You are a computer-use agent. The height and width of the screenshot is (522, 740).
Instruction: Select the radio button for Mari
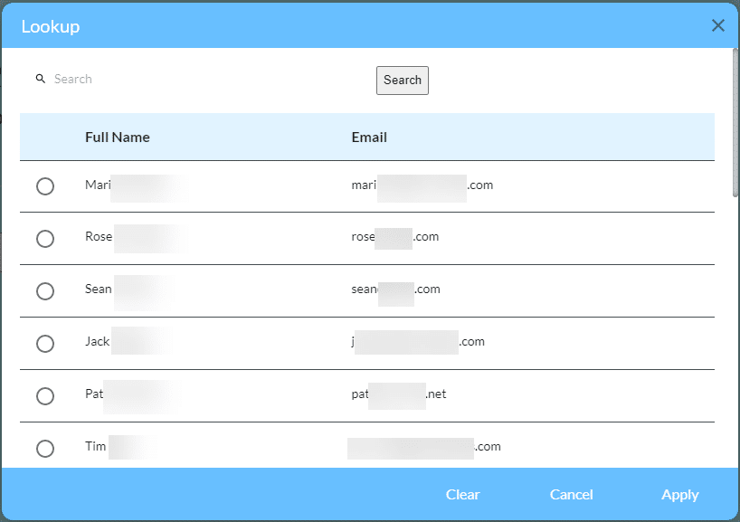pos(45,186)
